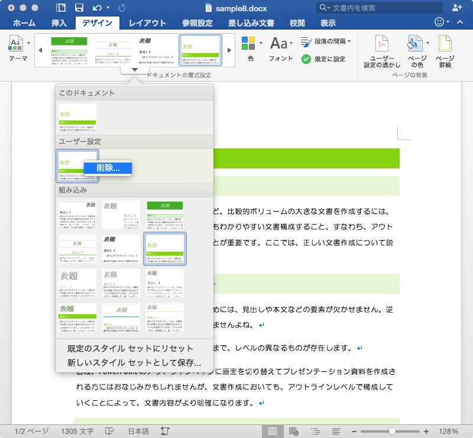Open the Watermark (透かし) button
Screen dimensions: 473x438
point(381,51)
